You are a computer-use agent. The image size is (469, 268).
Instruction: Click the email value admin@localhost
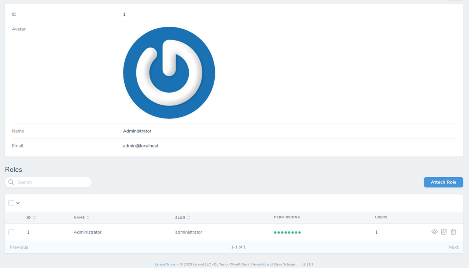tap(141, 146)
